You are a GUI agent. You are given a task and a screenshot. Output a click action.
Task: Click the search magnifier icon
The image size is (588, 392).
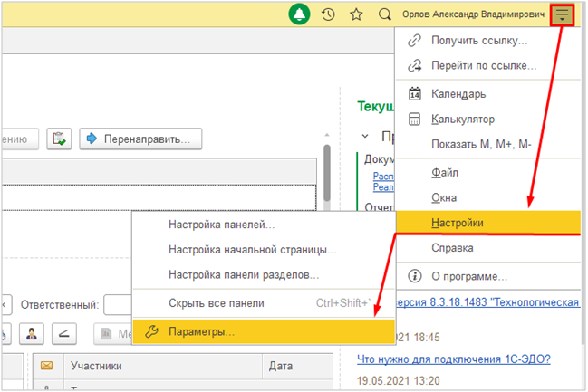coord(384,14)
